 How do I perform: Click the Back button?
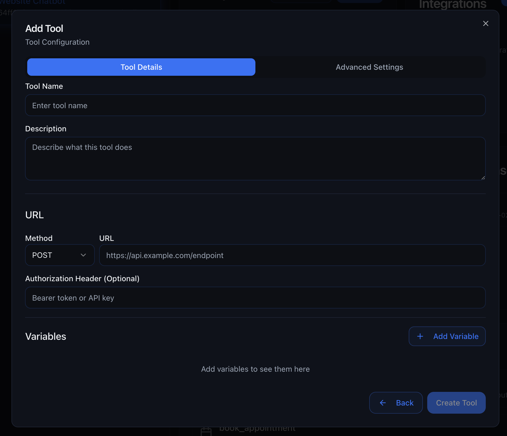396,403
